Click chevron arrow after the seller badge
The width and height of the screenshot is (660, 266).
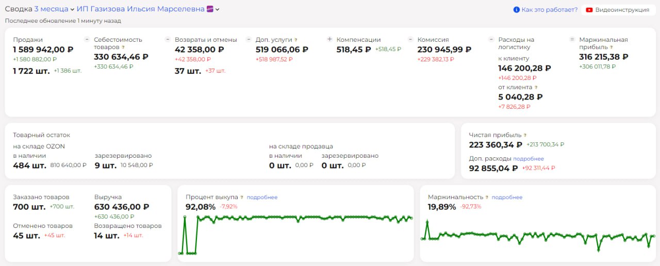pos(218,10)
